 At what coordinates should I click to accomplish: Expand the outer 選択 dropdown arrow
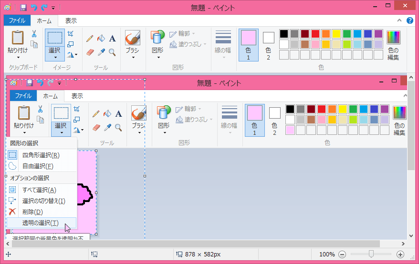[55, 57]
